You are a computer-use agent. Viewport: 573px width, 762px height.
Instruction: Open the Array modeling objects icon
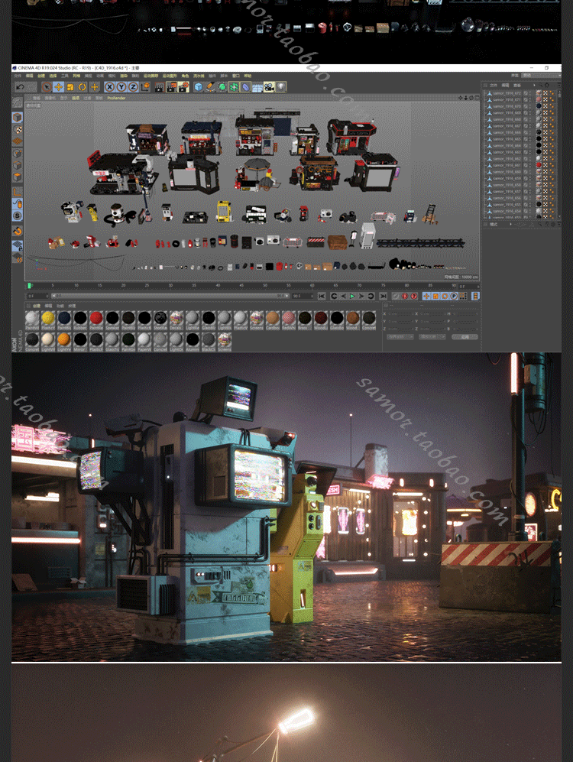click(x=234, y=87)
